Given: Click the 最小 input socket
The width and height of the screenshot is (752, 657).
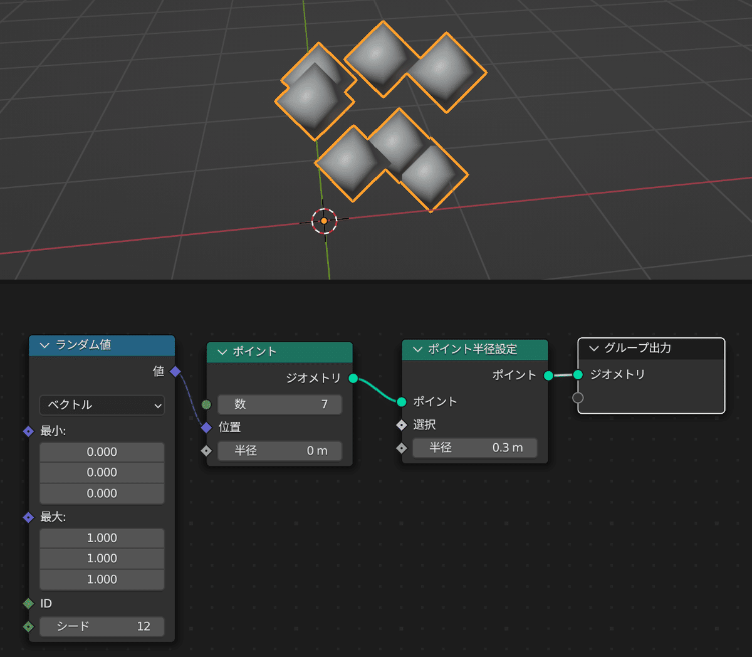Looking at the screenshot, I should pos(28,431).
